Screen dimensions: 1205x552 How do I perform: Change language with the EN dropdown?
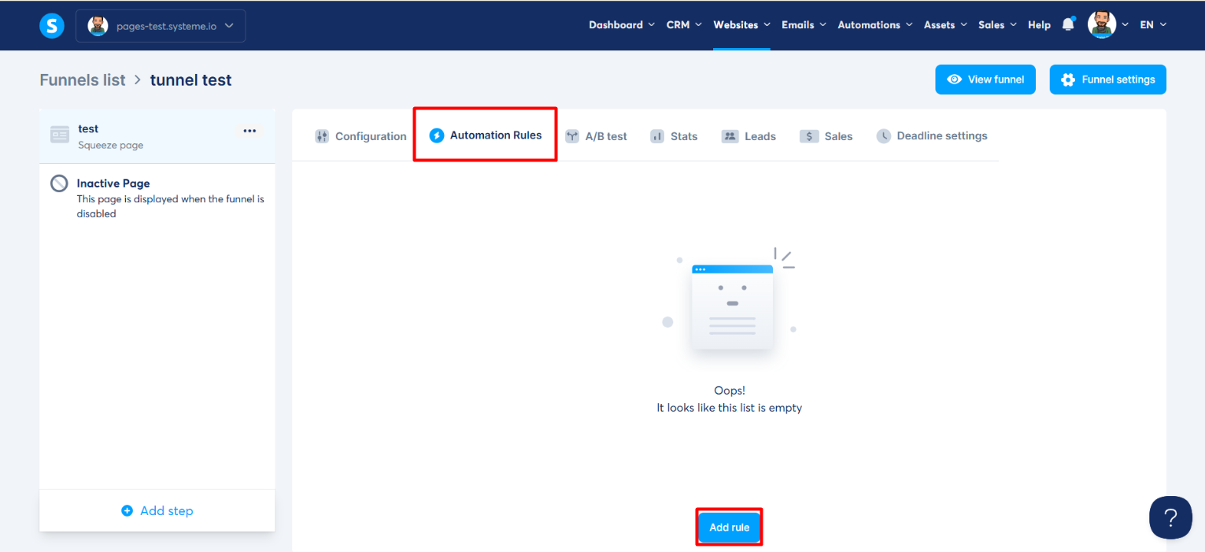coord(1153,25)
